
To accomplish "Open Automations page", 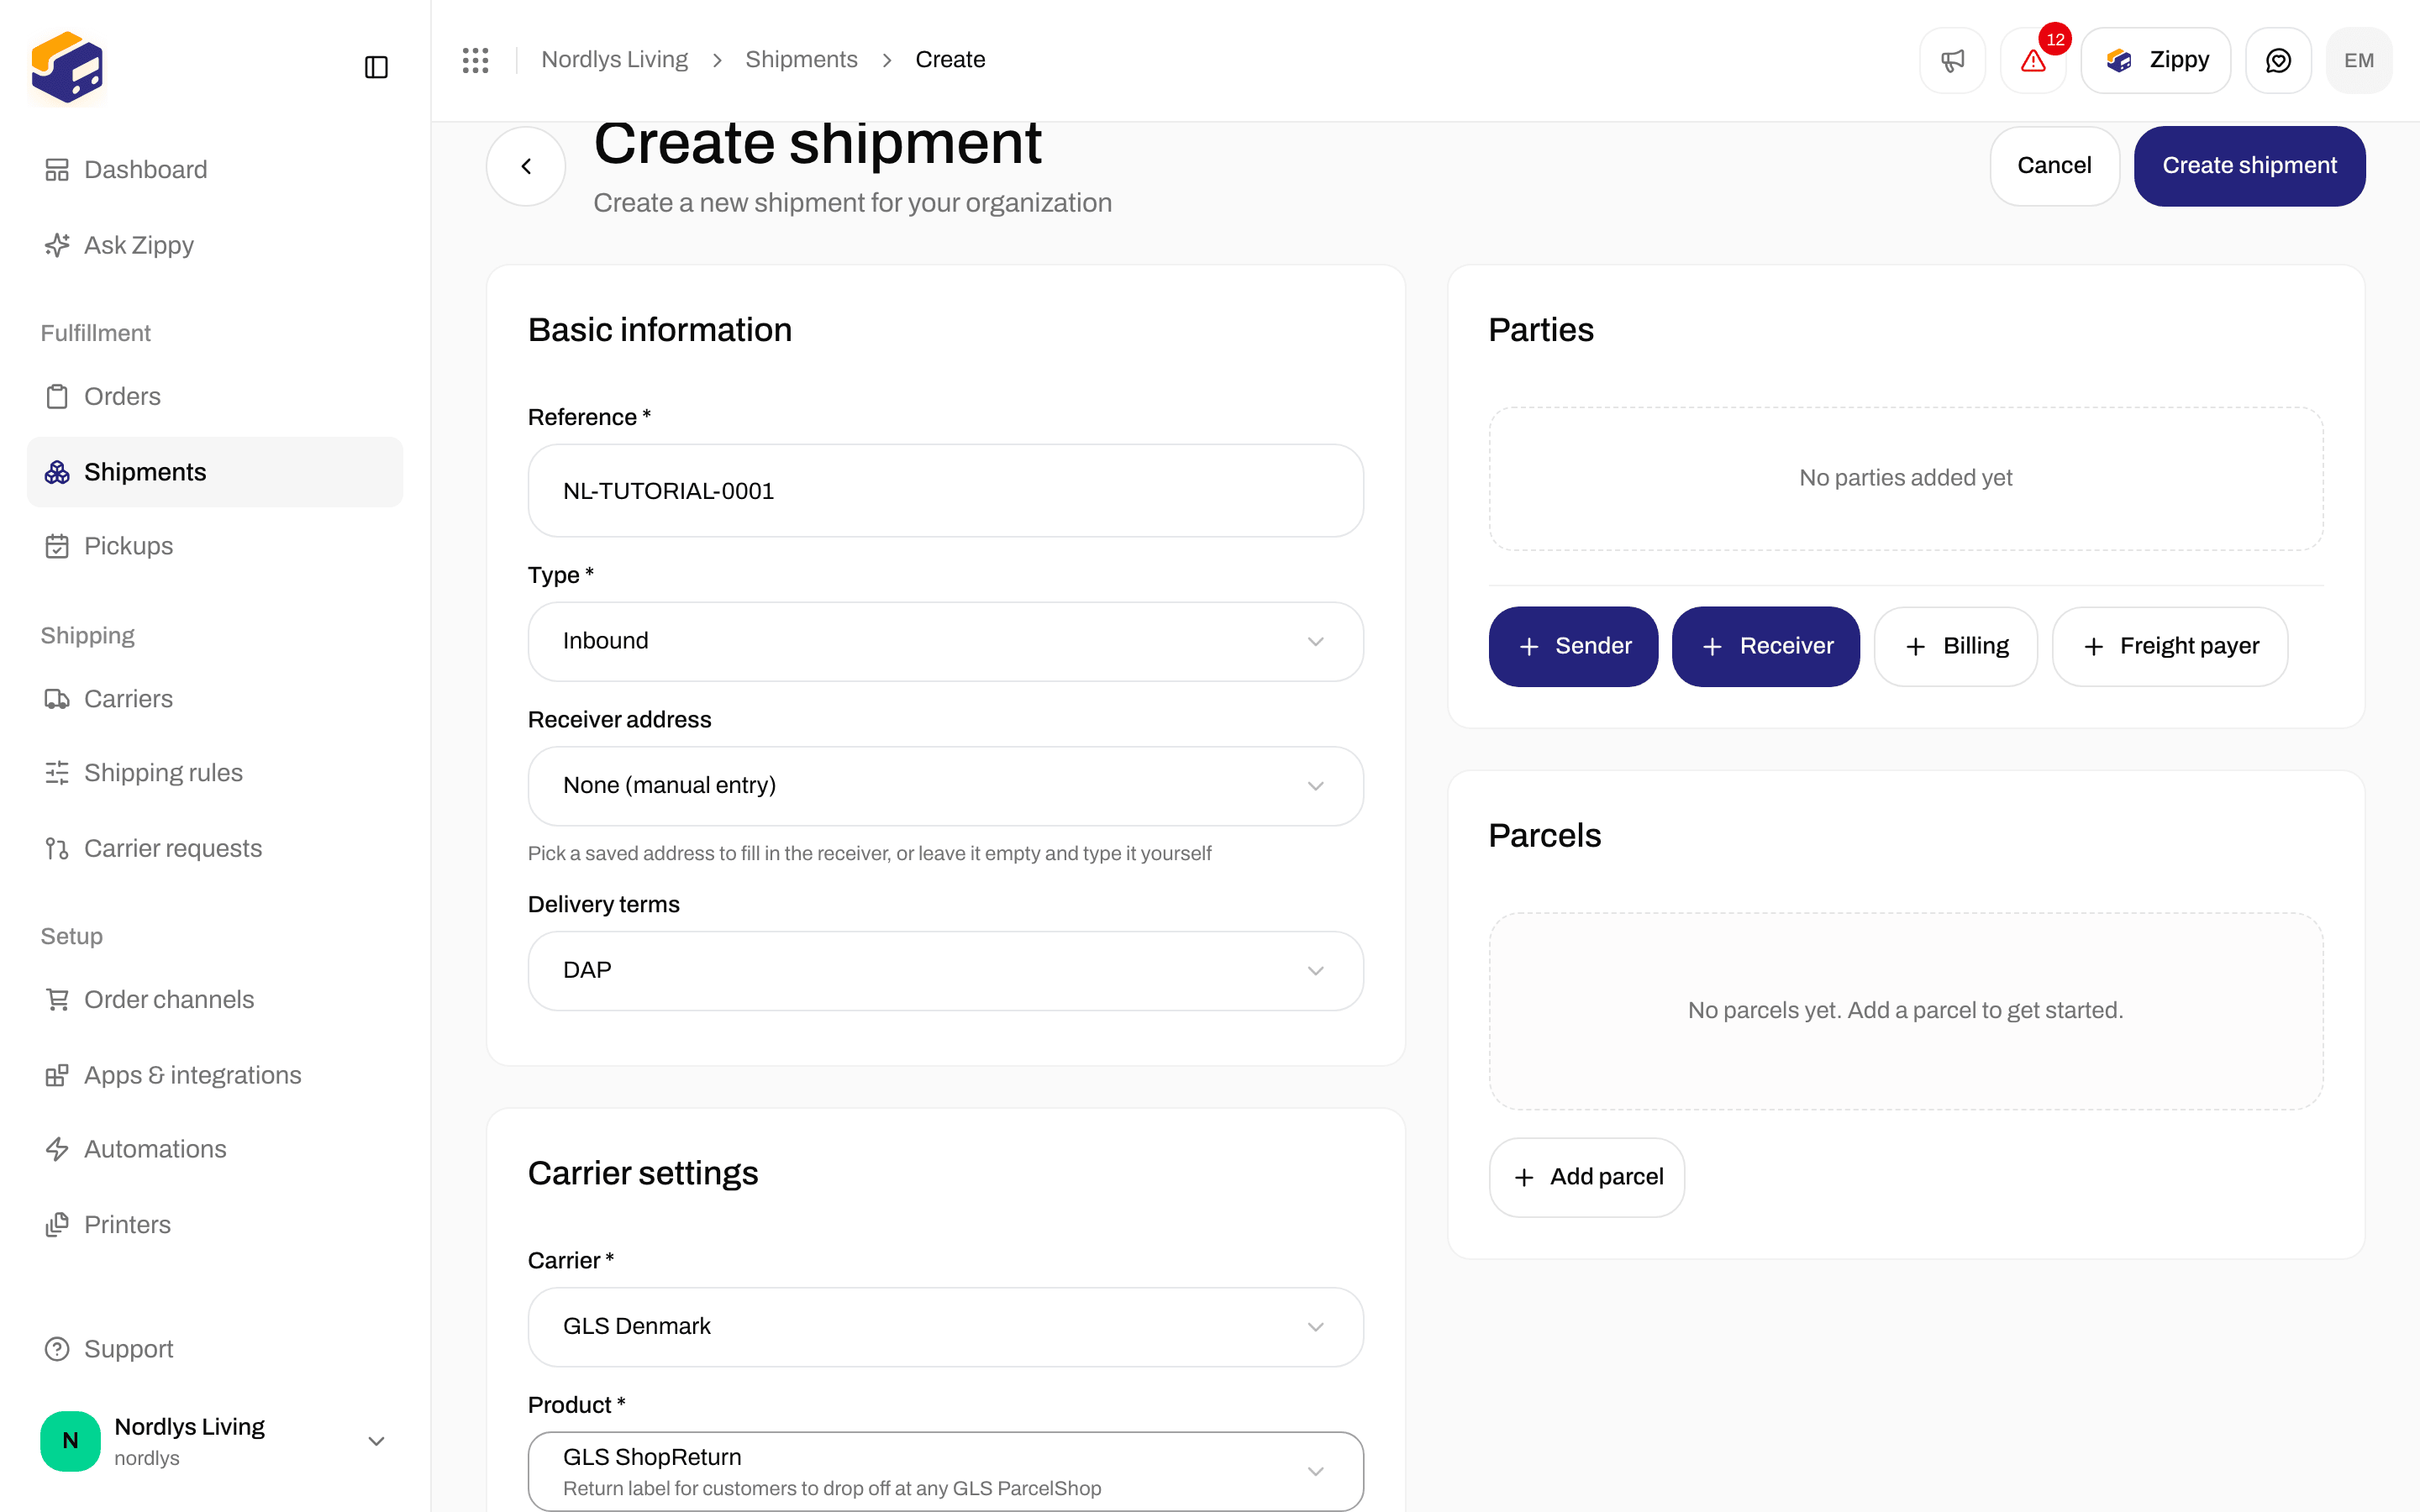I will tap(215, 1149).
